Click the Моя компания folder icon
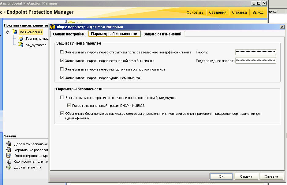 14,32
